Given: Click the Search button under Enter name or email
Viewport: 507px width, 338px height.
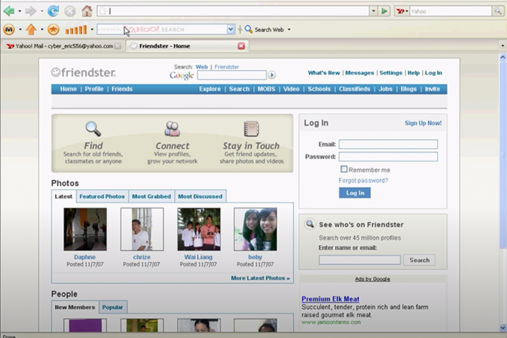Looking at the screenshot, I should 419,260.
